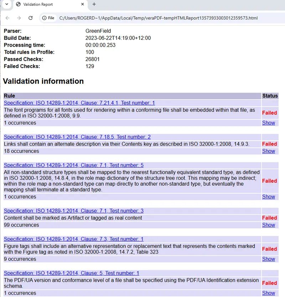Show occurrences for PDF/UA version rule
285x297 pixels.
click(269, 293)
